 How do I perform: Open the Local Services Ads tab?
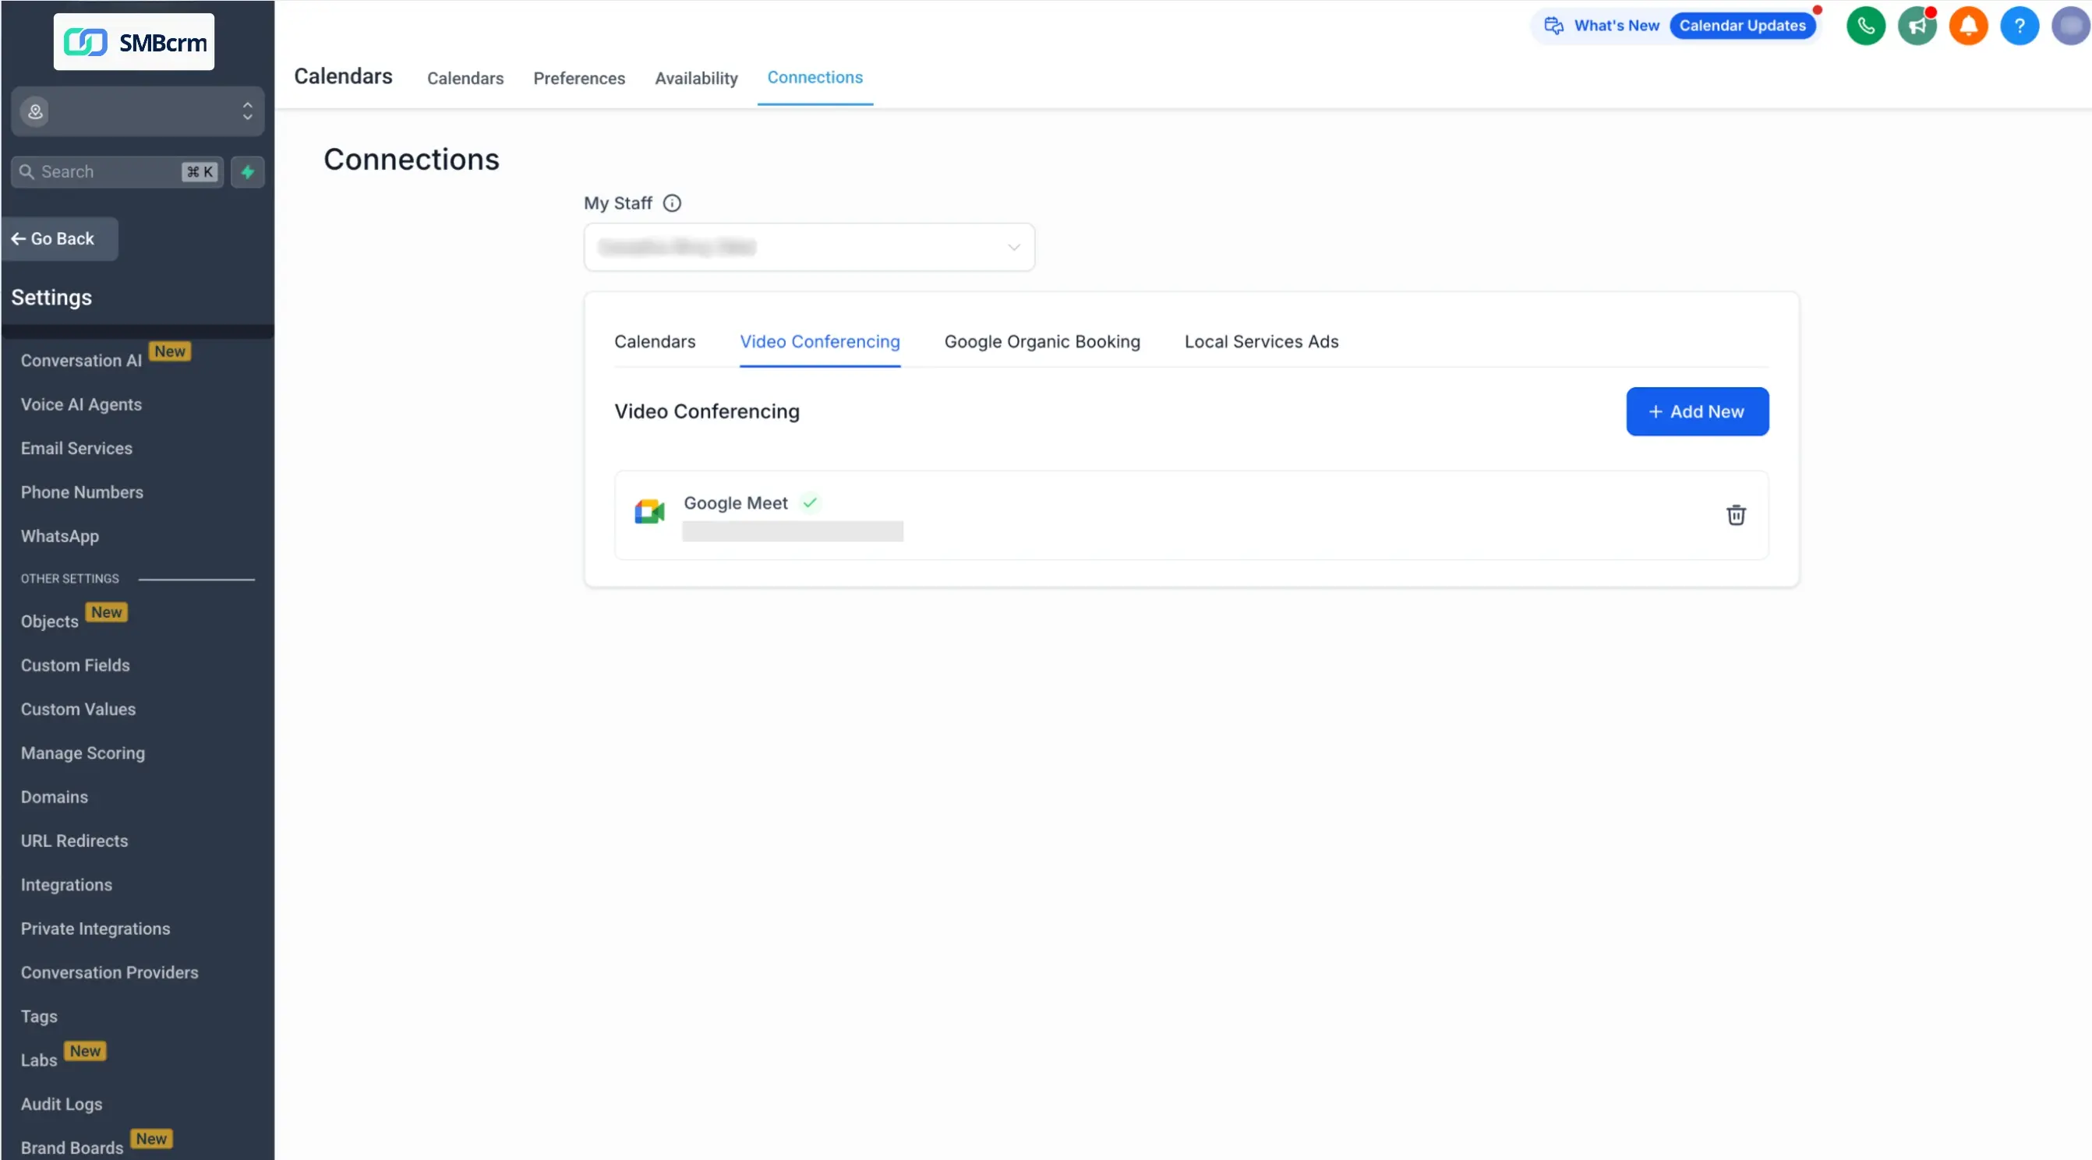pos(1261,342)
